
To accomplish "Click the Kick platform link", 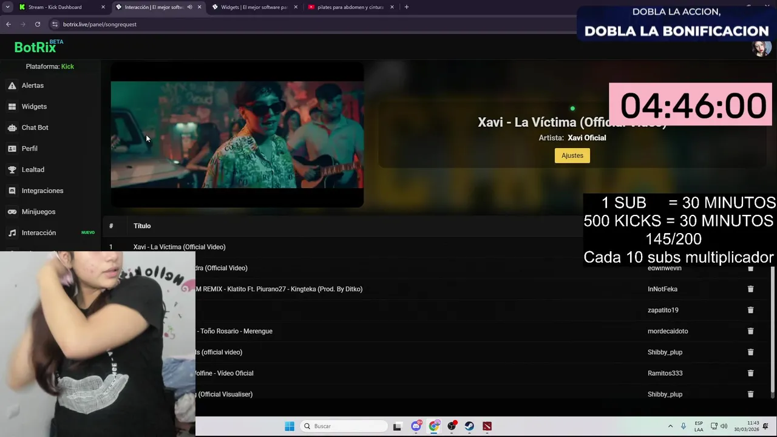I will (67, 67).
